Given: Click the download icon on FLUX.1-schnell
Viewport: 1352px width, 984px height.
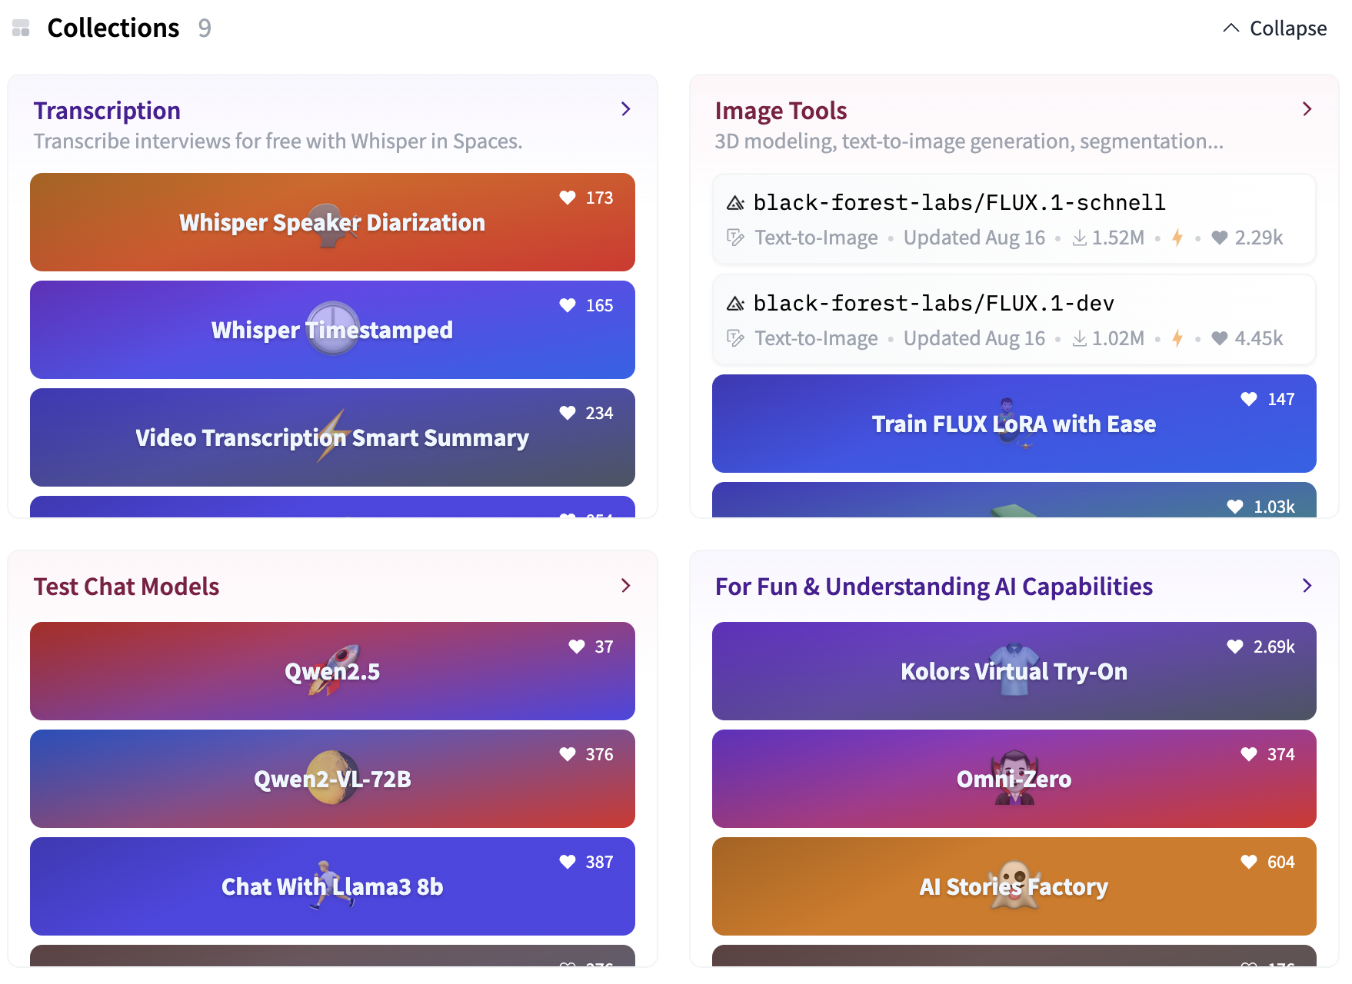Looking at the screenshot, I should tap(1080, 238).
